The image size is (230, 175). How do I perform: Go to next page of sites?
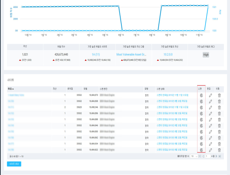pyautogui.click(x=217, y=156)
